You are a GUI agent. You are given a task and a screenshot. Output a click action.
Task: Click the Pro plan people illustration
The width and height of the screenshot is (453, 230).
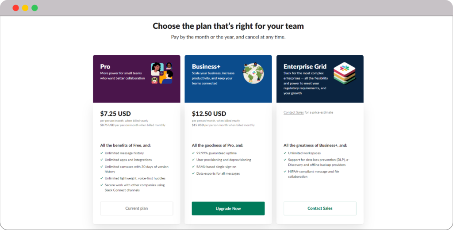[x=161, y=73]
